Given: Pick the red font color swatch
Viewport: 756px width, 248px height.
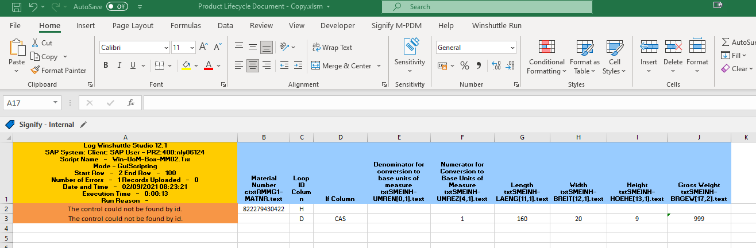Looking at the screenshot, I should point(208,65).
